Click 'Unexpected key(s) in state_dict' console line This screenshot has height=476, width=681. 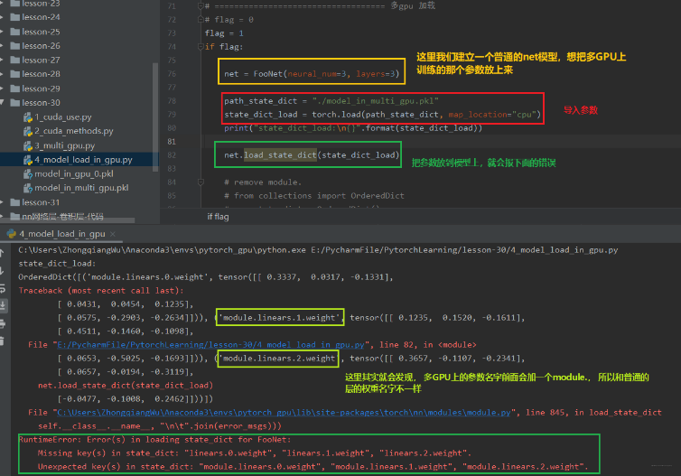tap(313, 466)
